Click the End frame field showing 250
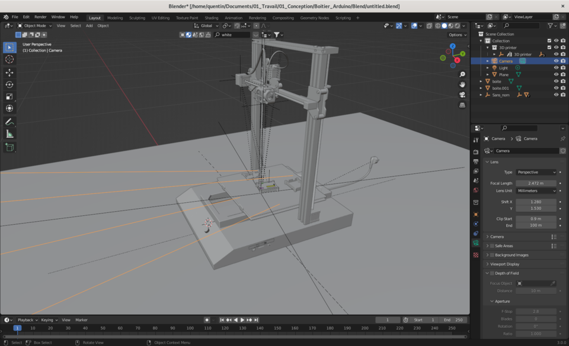 451,319
